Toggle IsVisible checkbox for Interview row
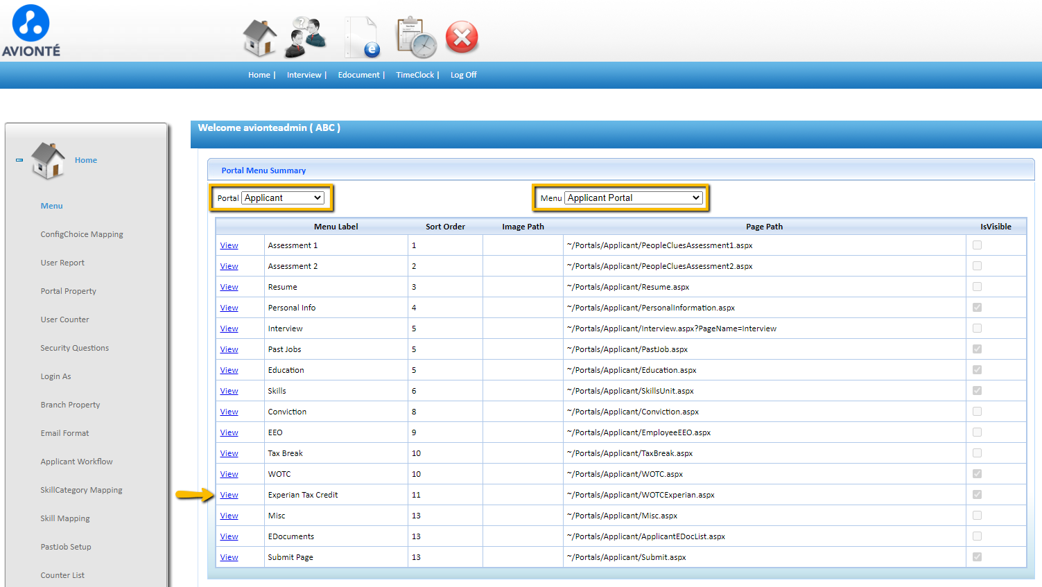 977,328
